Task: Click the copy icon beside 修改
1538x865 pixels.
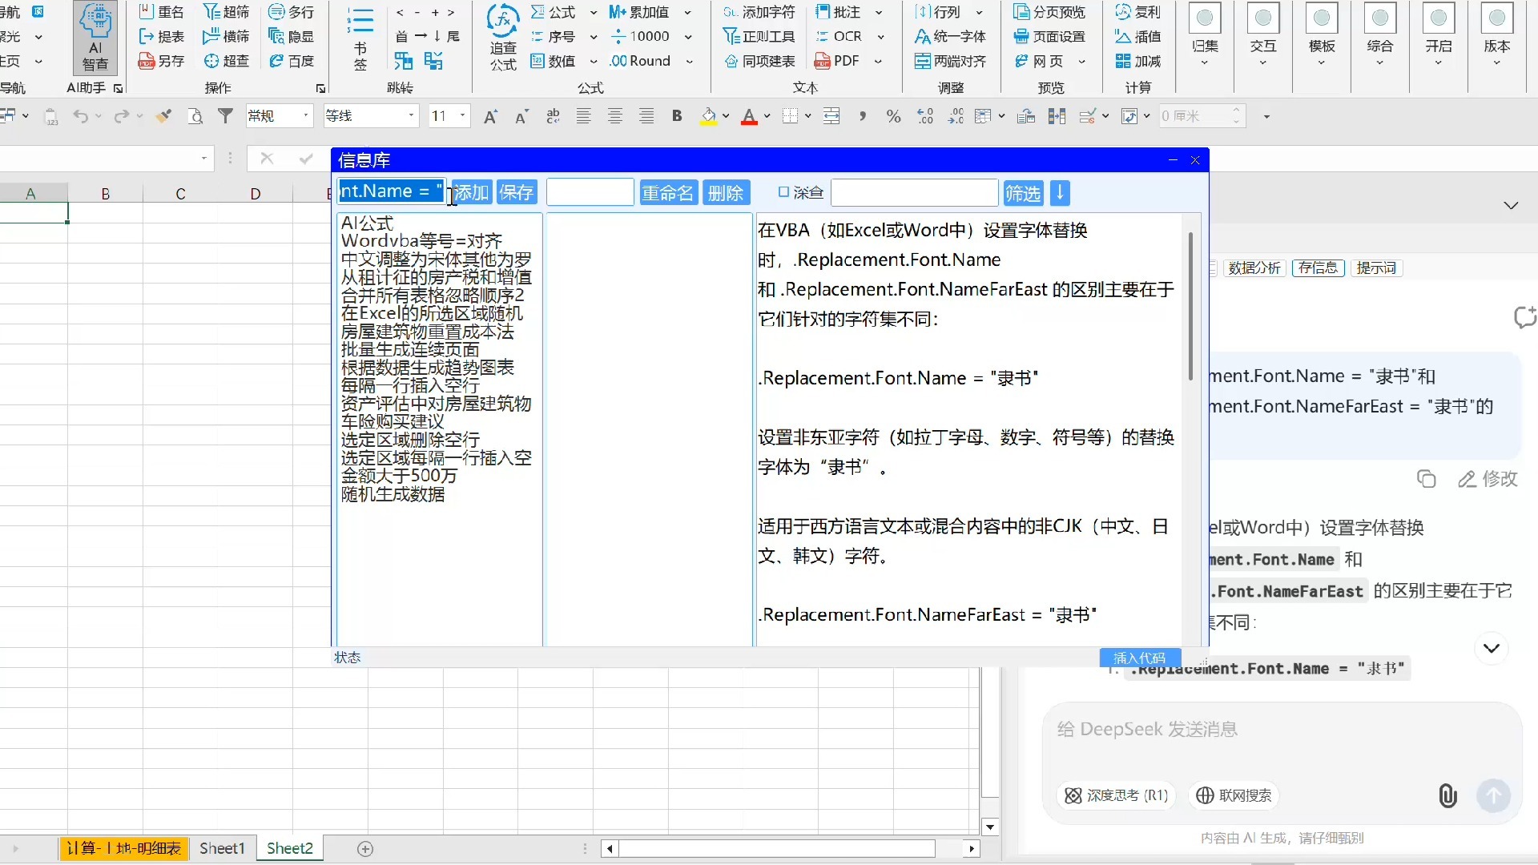Action: (x=1426, y=479)
